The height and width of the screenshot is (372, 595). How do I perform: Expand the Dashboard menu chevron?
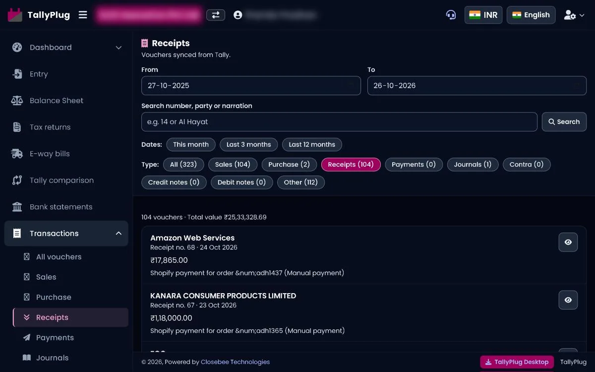coord(119,48)
